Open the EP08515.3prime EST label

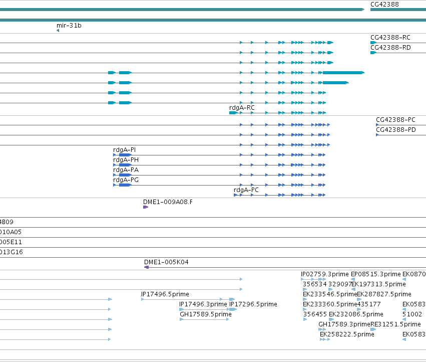pos(376,274)
